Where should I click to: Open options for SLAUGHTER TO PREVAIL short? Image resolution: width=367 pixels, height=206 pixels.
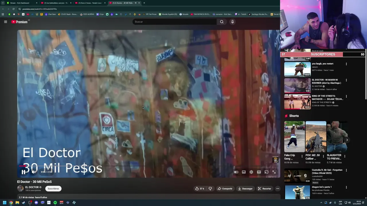345,156
